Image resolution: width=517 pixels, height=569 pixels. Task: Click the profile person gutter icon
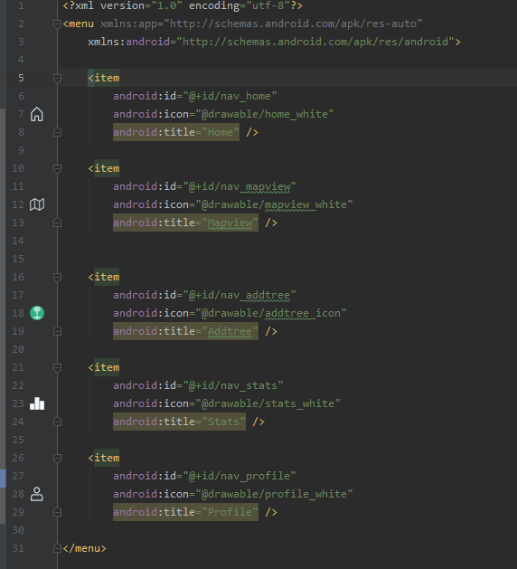[37, 494]
